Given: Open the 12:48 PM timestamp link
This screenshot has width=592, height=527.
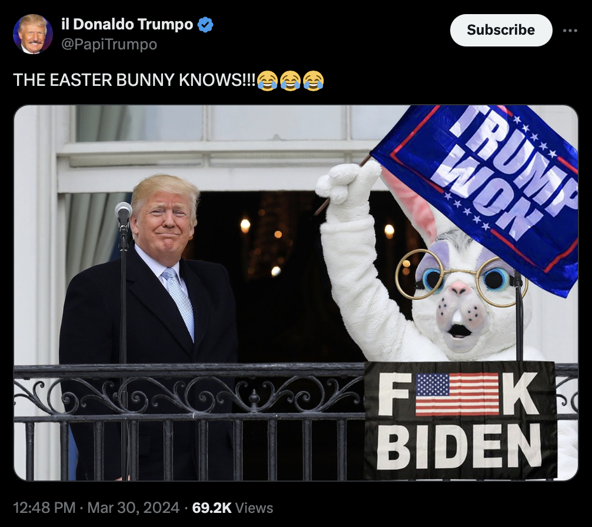Looking at the screenshot, I should tap(44, 508).
